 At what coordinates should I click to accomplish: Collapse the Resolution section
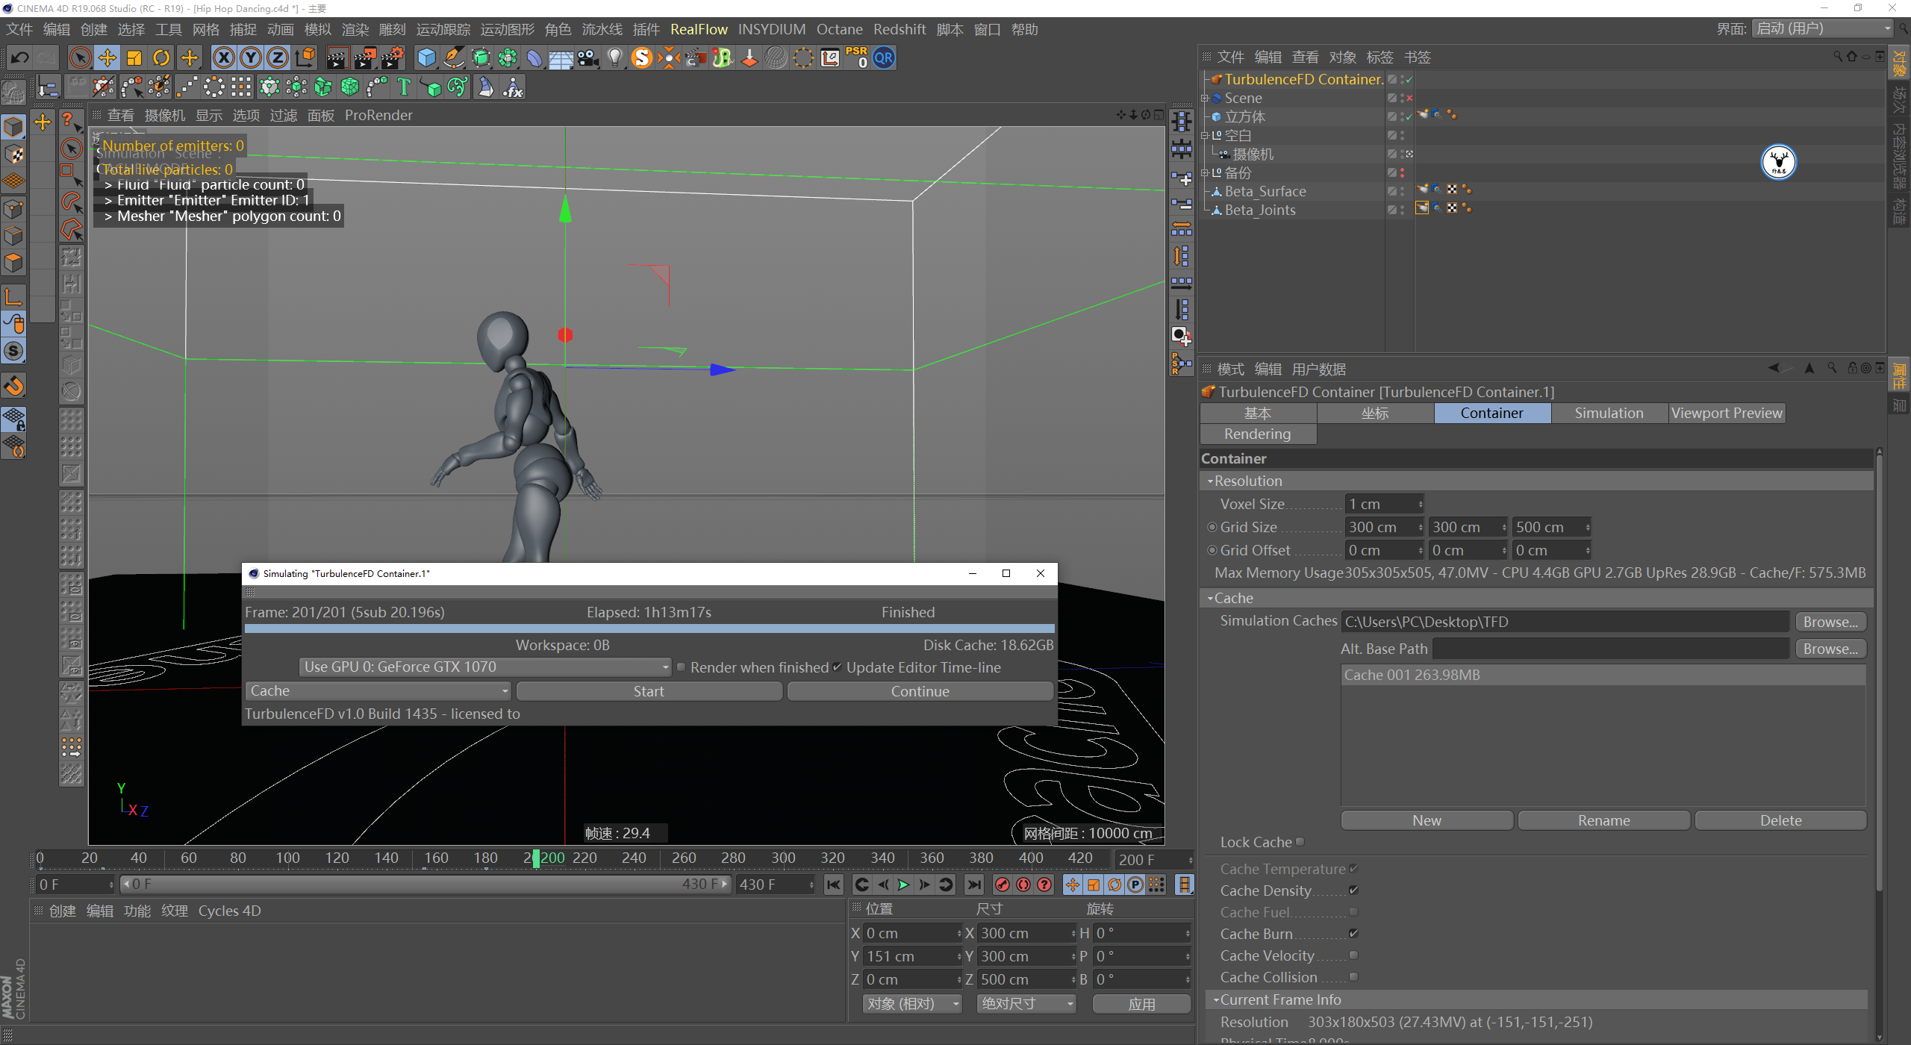tap(1210, 481)
